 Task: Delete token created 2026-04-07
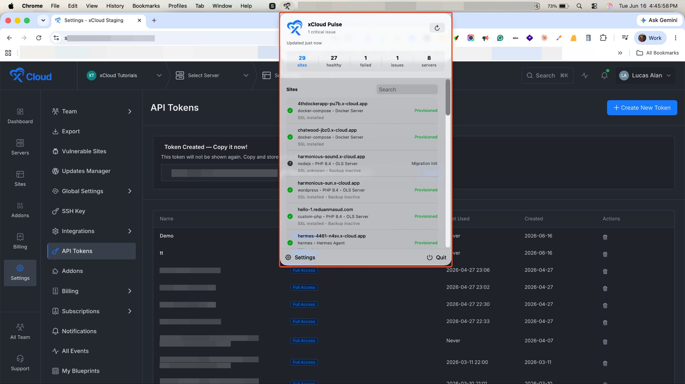pyautogui.click(x=605, y=342)
